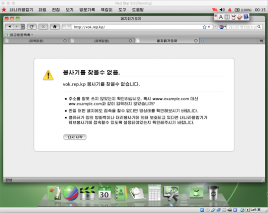Image resolution: width=268 pixels, height=213 pixels.
Task: Click the back navigation arrow
Action: 10,27
